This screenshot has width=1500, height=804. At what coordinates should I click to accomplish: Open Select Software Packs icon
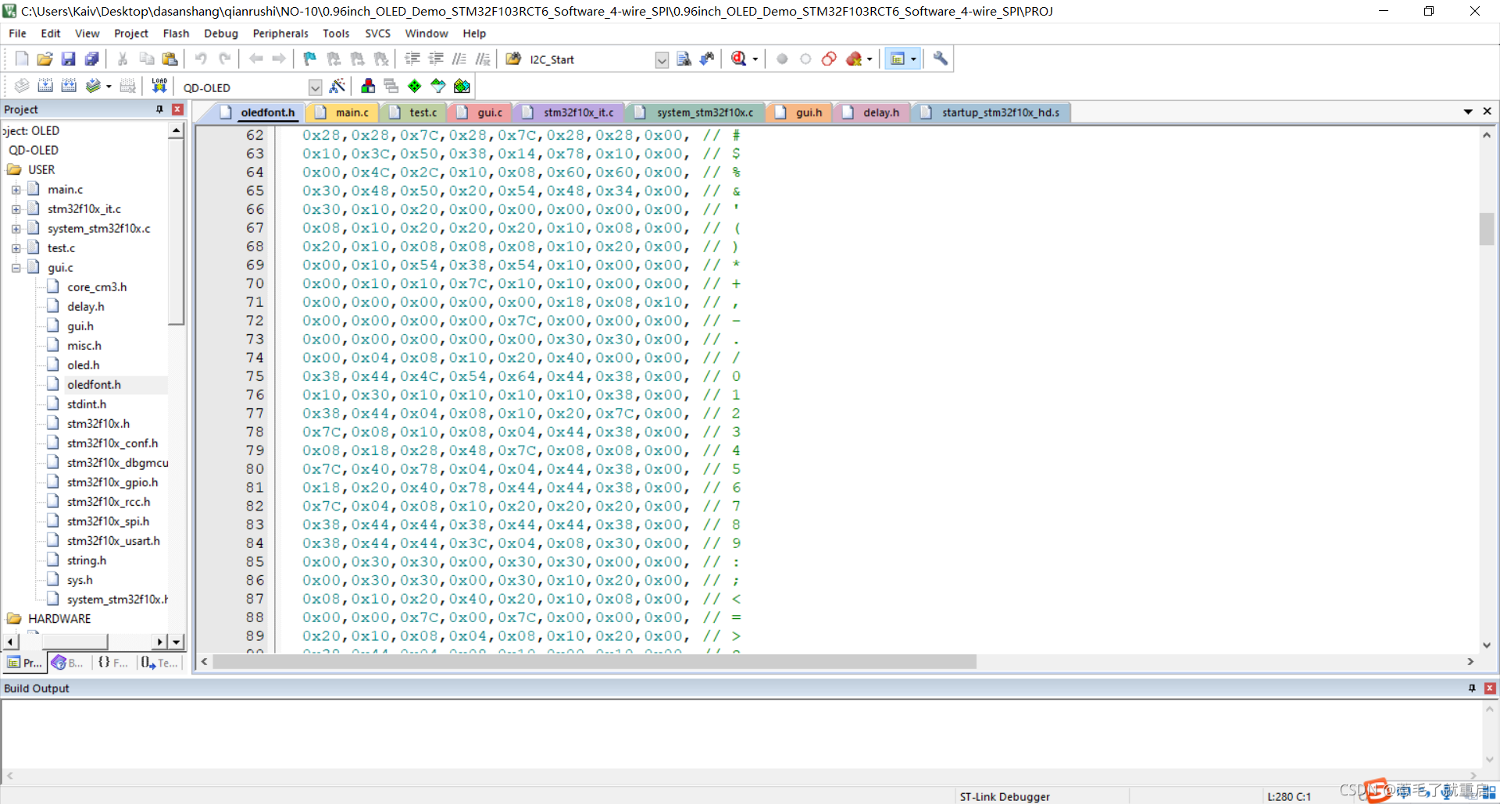point(438,86)
